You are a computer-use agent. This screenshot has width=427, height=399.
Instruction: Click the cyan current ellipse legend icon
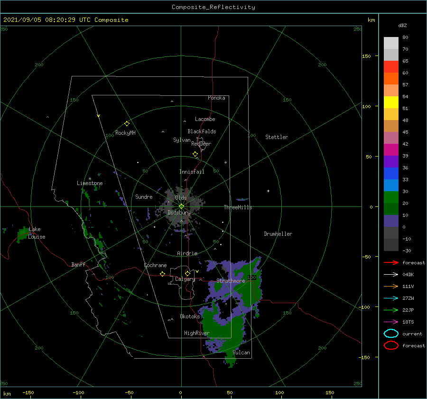(x=391, y=334)
